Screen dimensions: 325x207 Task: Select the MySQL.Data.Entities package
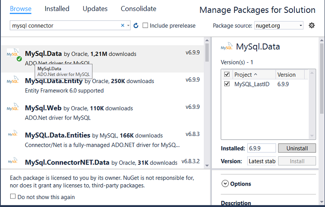[x=103, y=140]
